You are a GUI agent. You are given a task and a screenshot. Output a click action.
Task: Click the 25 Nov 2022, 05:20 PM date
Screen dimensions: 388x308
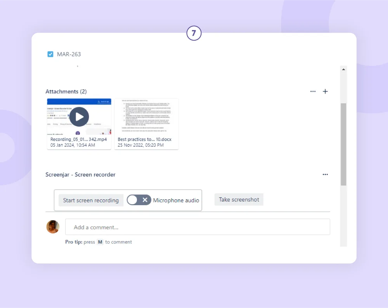(x=140, y=145)
